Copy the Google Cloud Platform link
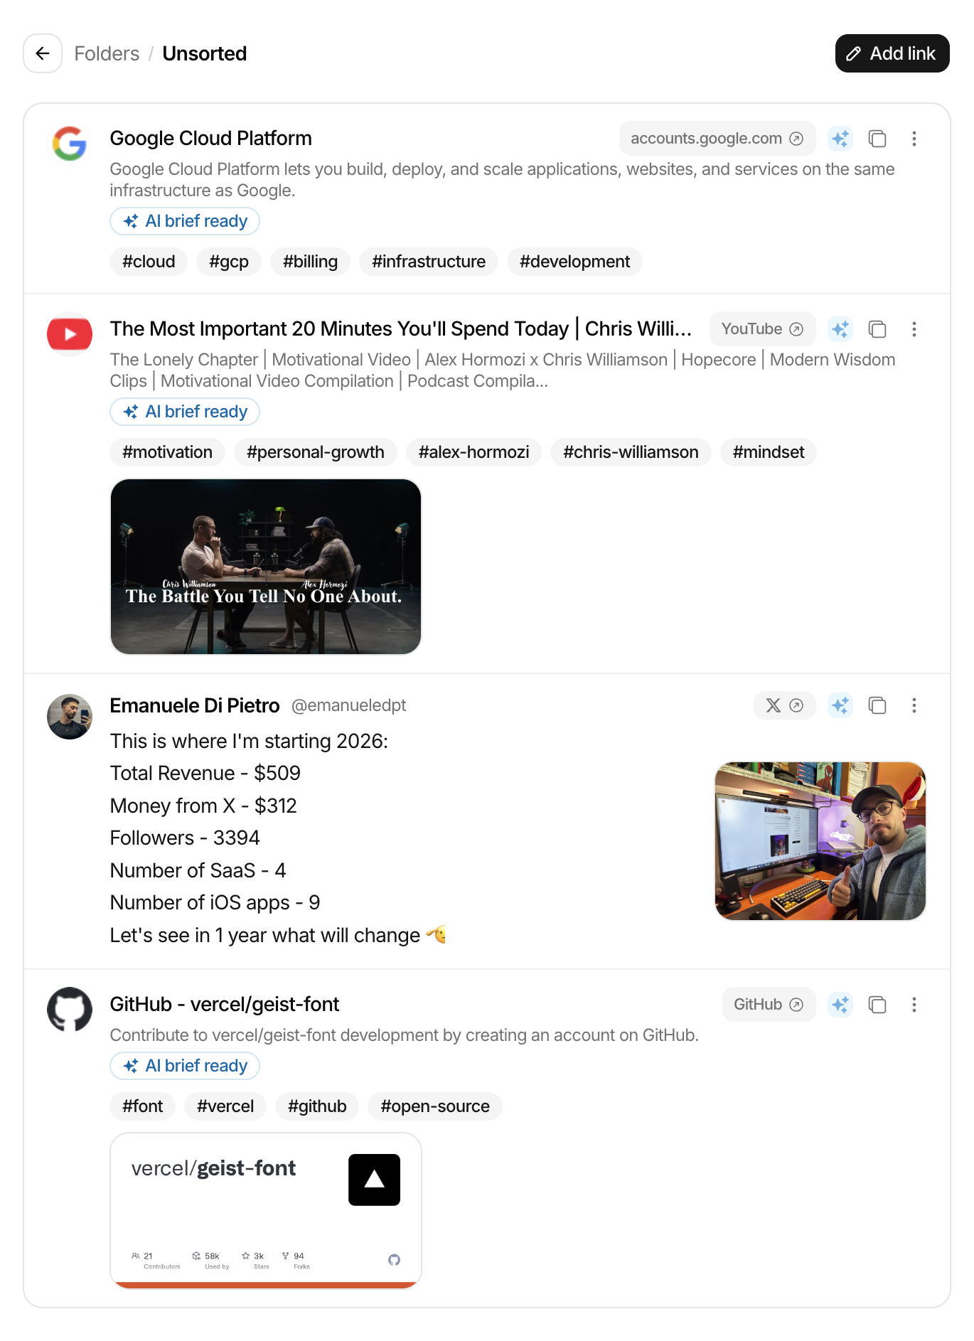Screen dimensions: 974x1341 point(877,139)
